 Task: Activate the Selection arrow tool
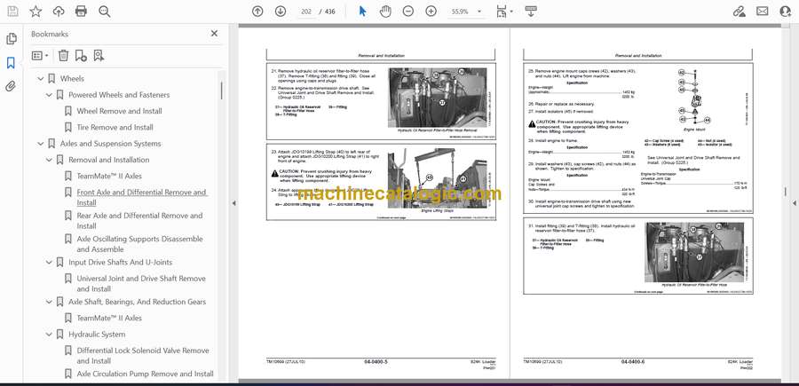pos(362,12)
